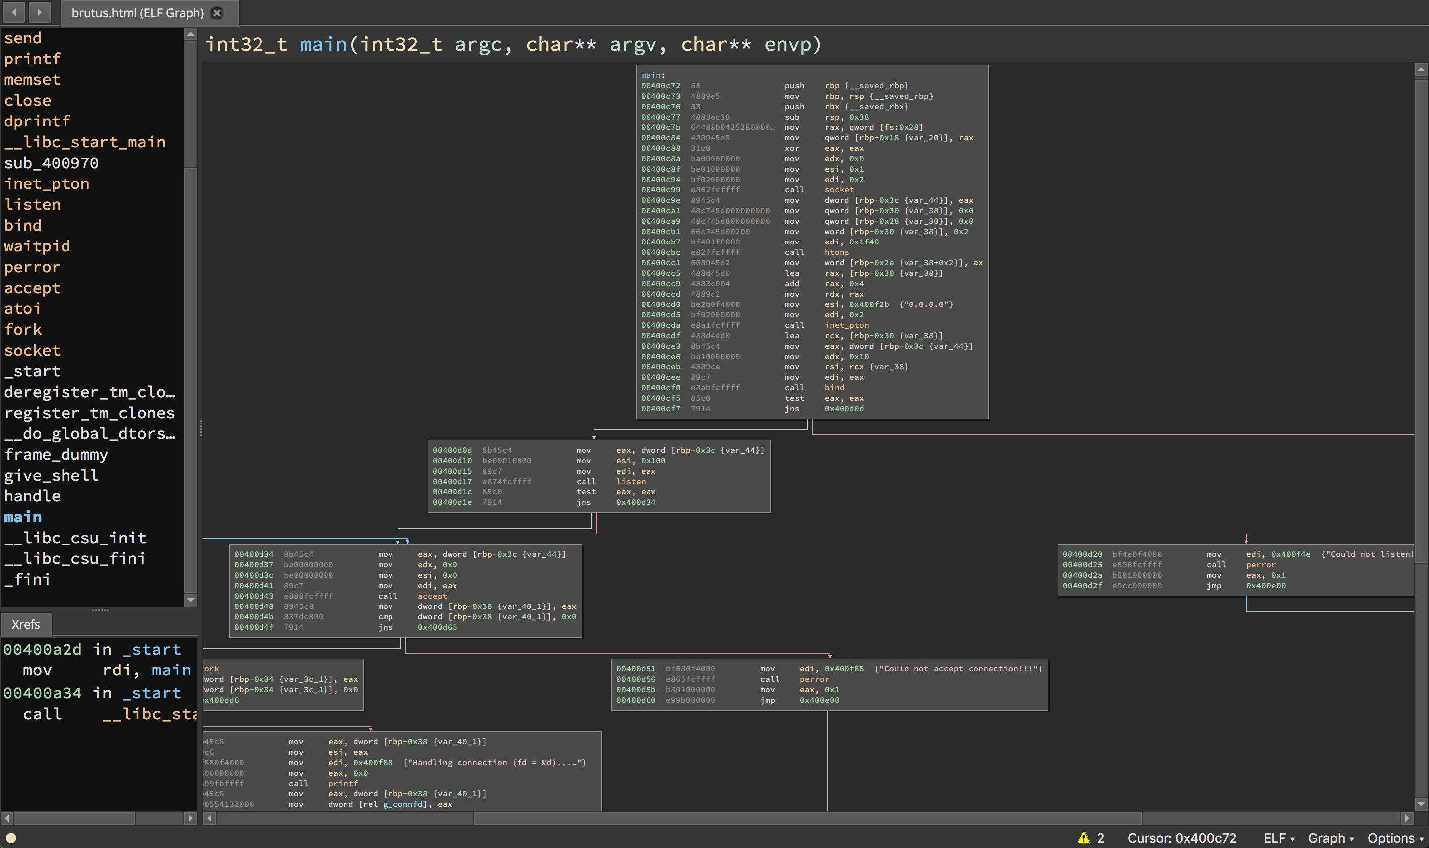Click graph view scroll-down arrow

(x=1421, y=804)
